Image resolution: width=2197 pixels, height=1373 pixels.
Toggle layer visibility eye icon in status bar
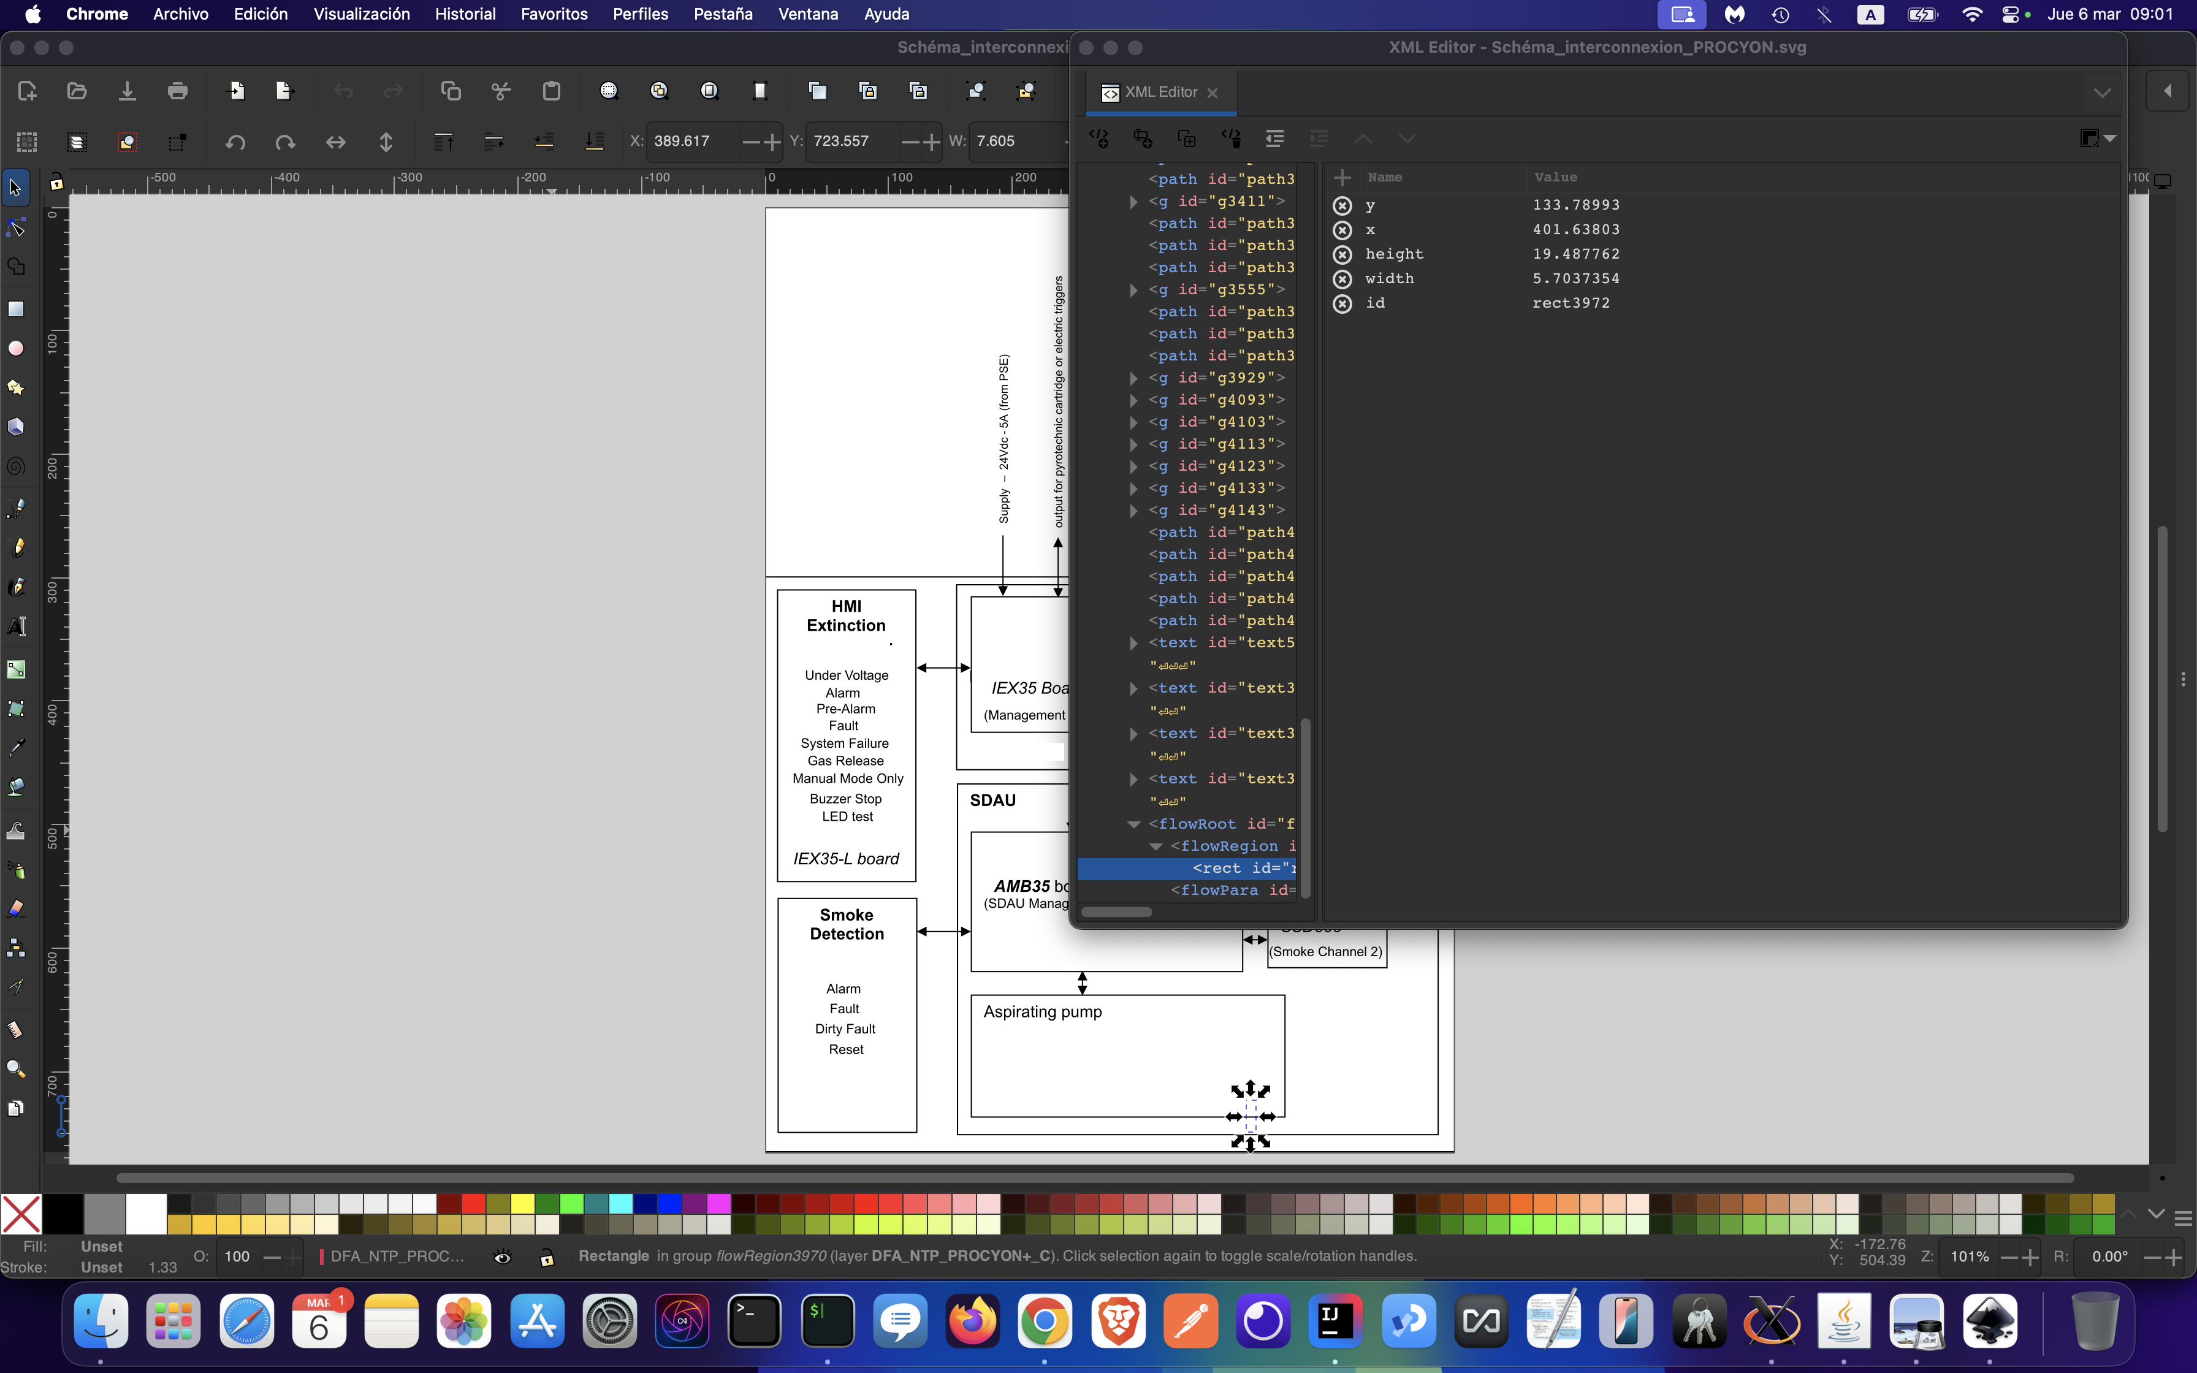[502, 1257]
